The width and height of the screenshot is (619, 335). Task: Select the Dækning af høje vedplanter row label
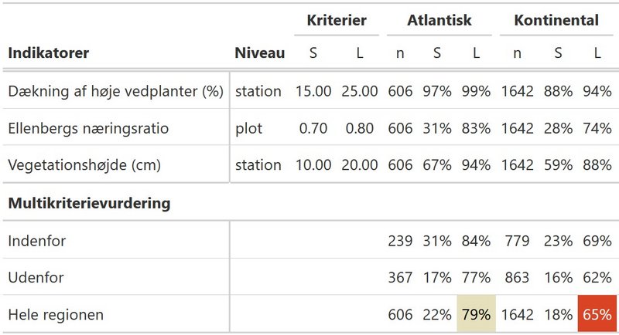coord(115,91)
